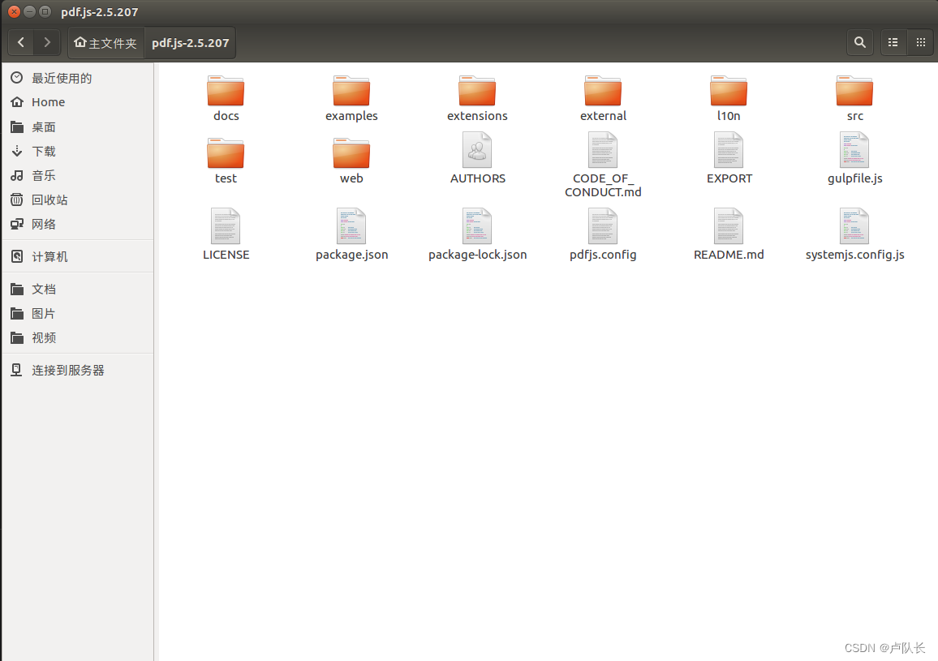
Task: Open 回收站 in the sidebar
Action: click(78, 200)
